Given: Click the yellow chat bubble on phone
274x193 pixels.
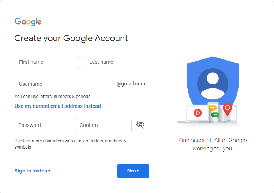Looking at the screenshot, I should click(x=213, y=108).
